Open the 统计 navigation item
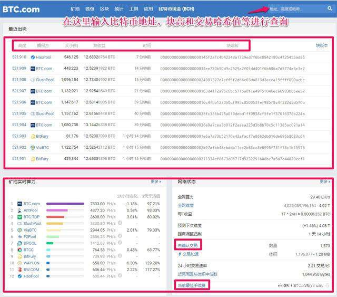The height and width of the screenshot is (297, 337). pos(118,9)
